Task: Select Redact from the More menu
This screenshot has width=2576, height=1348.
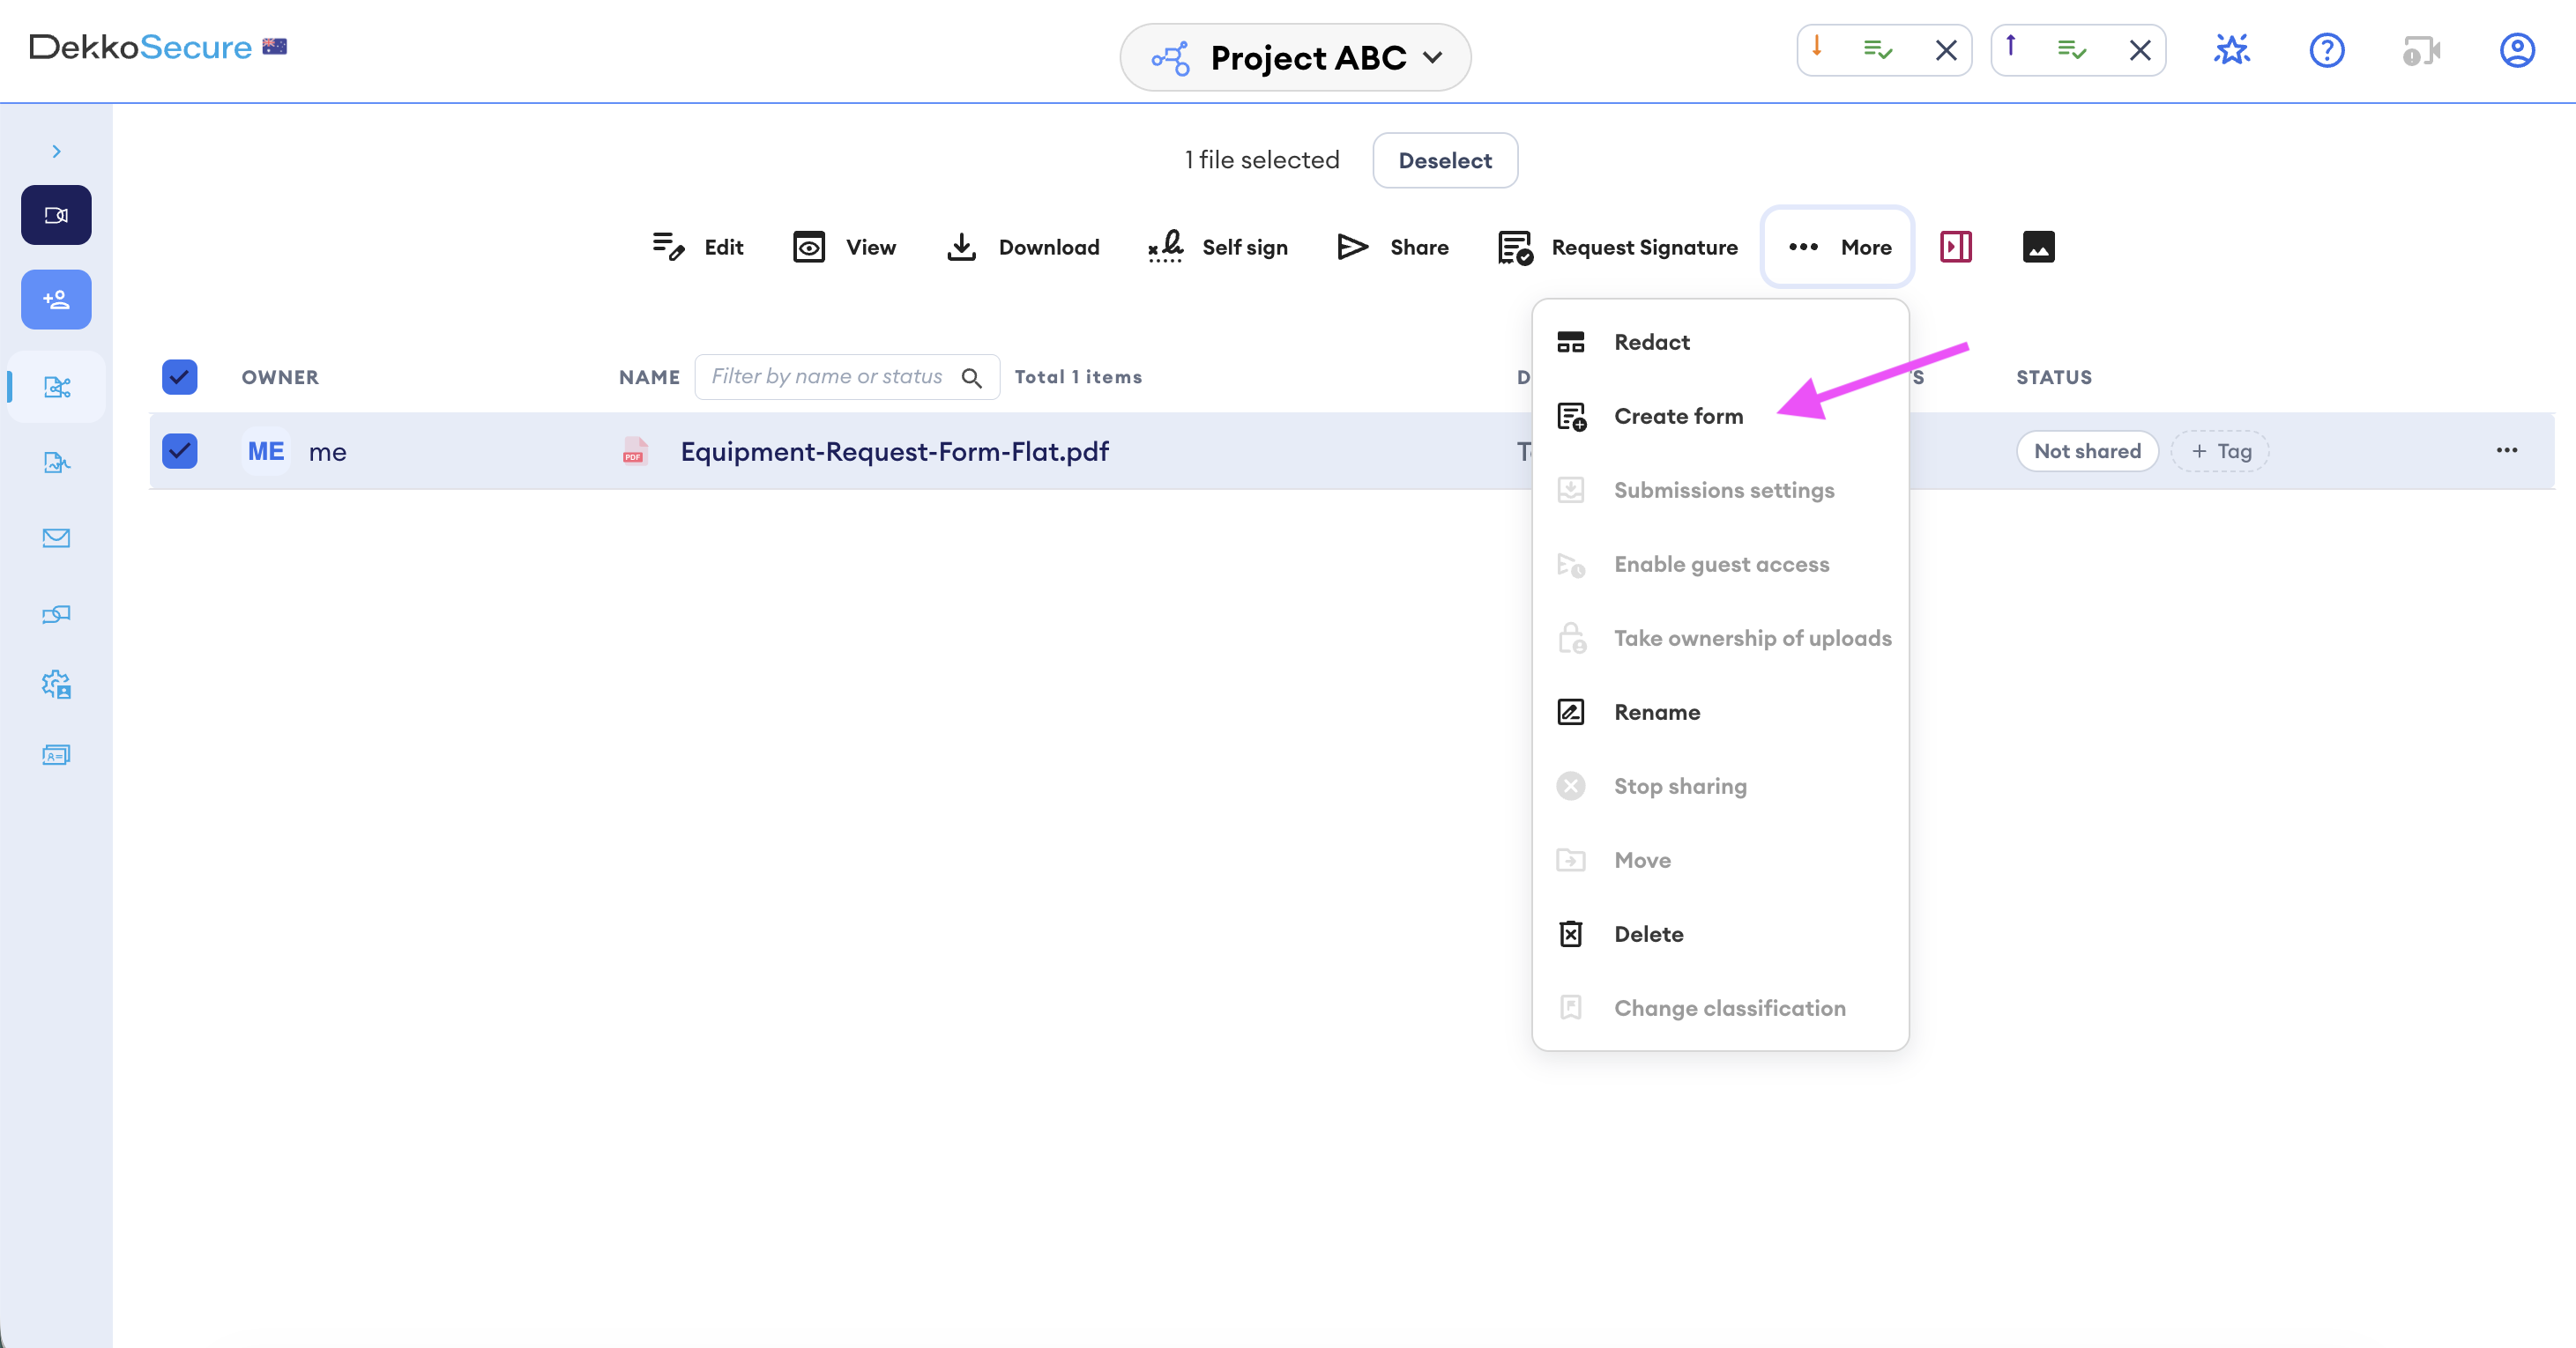Action: click(1720, 342)
